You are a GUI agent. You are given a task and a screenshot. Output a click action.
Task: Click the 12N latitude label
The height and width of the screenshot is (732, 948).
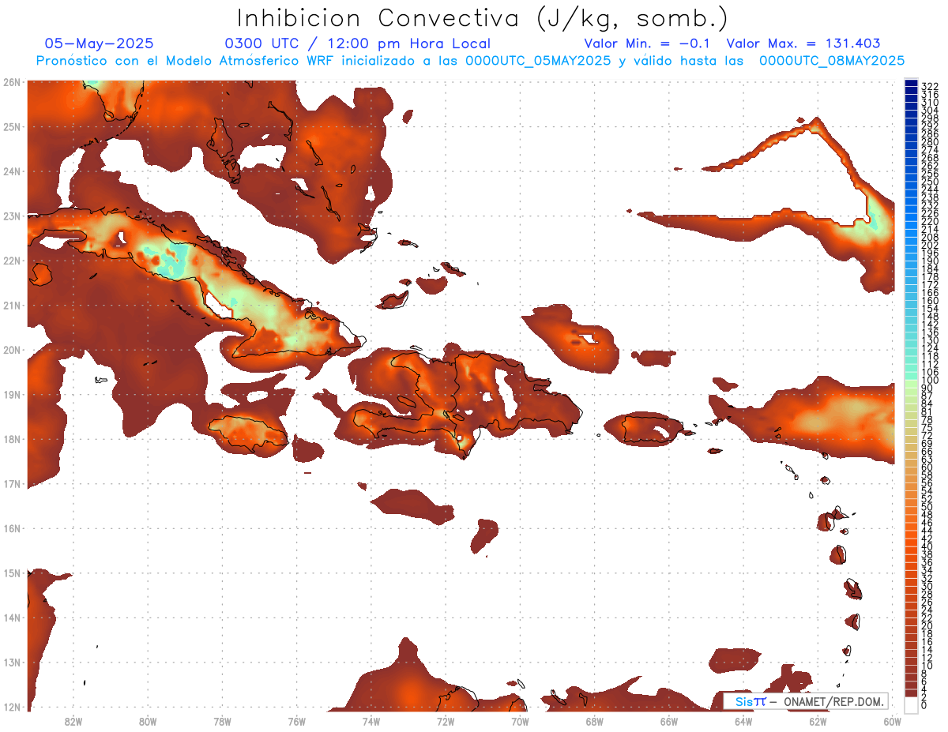[x=12, y=707]
